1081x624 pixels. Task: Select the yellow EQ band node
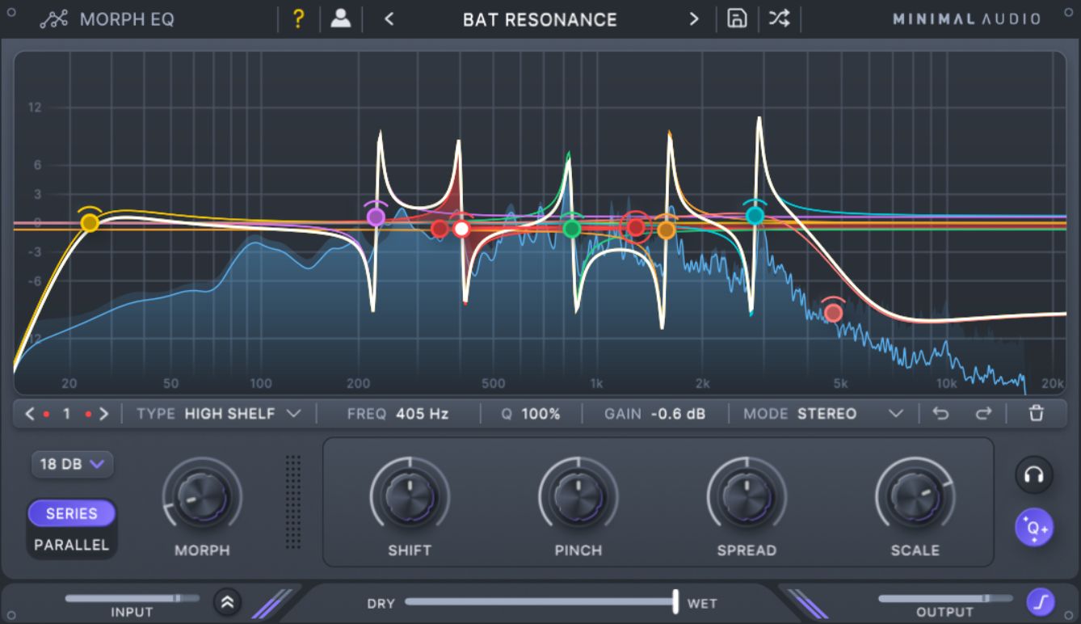pos(90,222)
